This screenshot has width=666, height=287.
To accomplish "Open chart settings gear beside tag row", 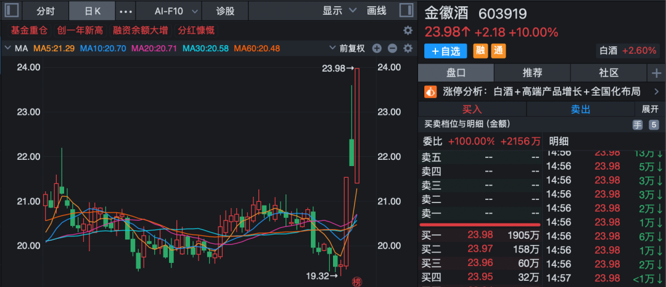I will pos(408,31).
